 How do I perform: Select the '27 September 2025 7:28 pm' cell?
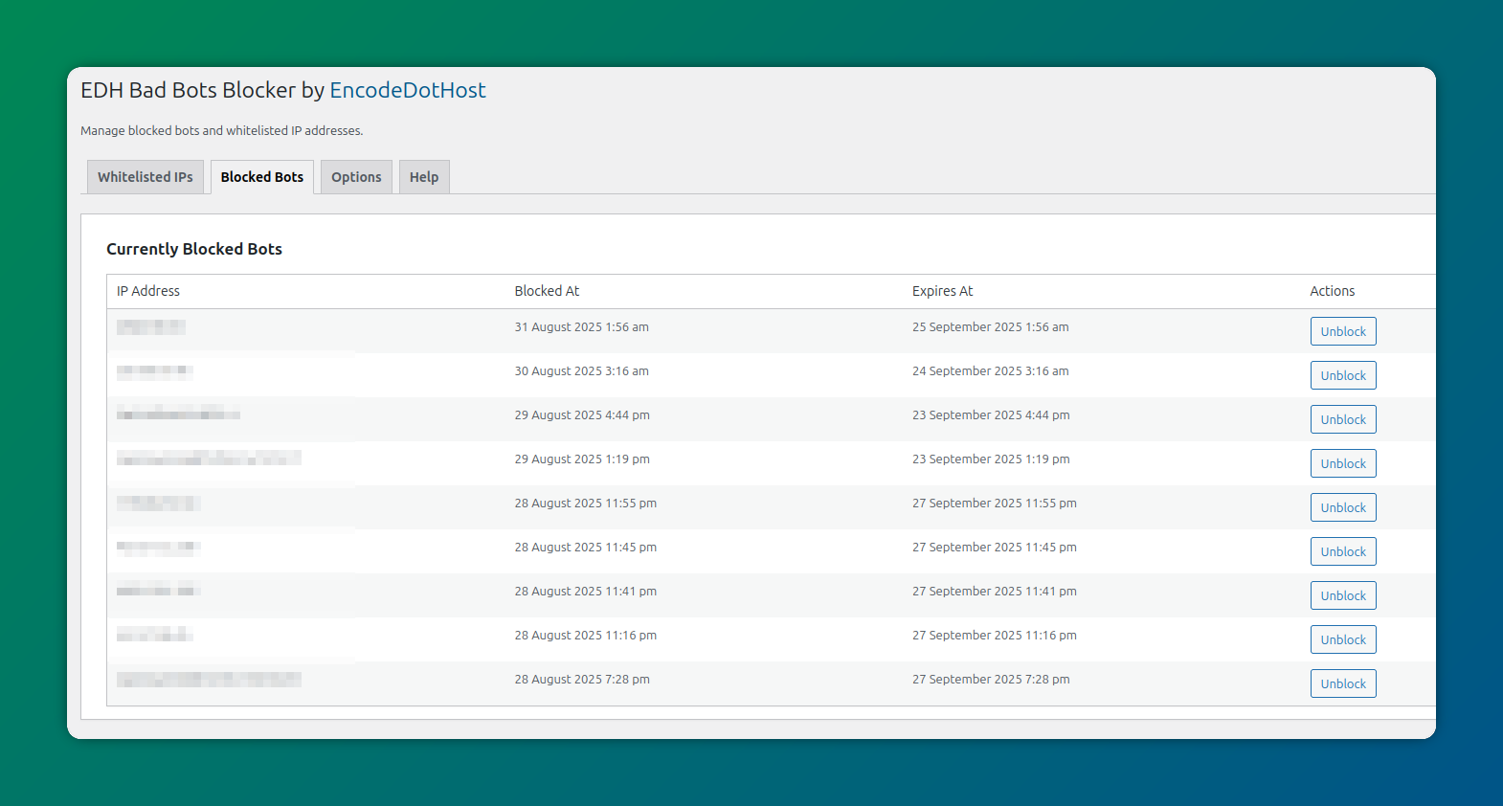(991, 680)
